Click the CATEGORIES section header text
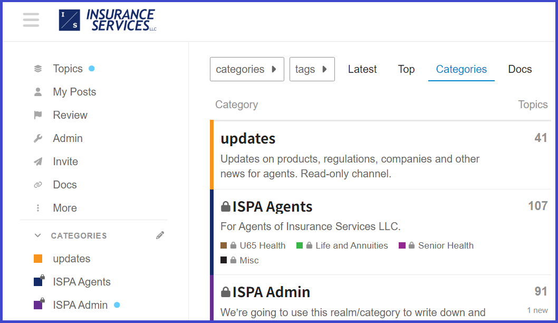 click(79, 235)
